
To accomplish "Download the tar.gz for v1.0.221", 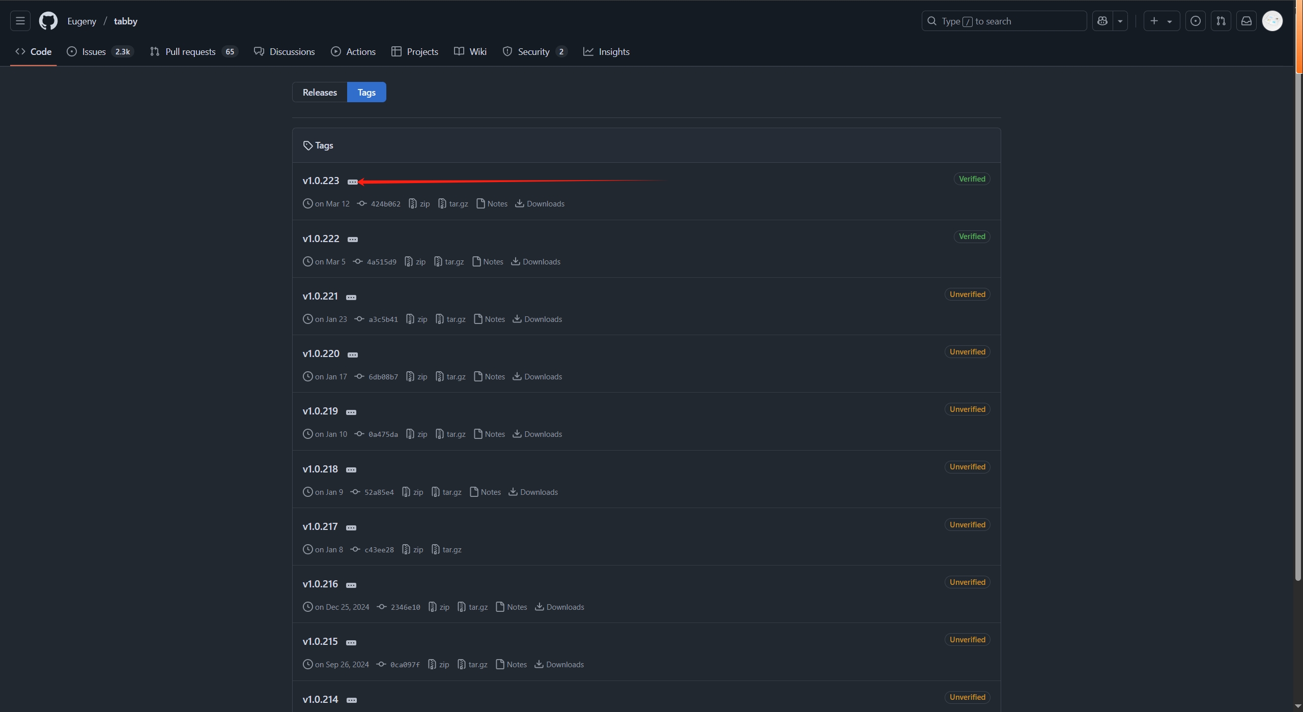I will (x=450, y=319).
